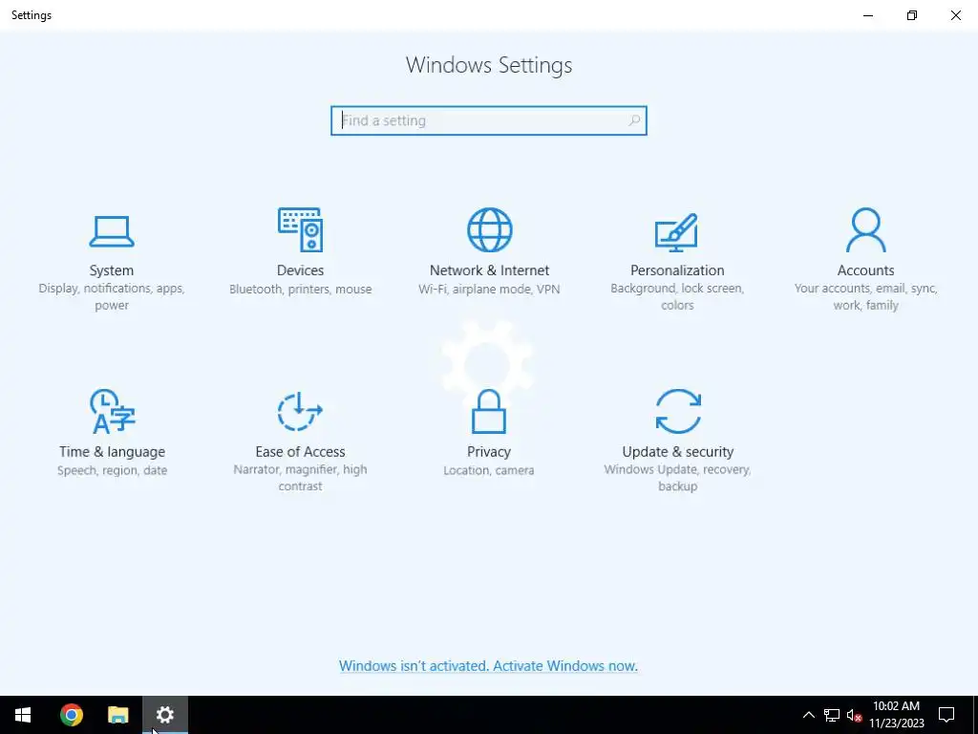Click the Update & security label text
Viewport: 978px width, 734px height.
pyautogui.click(x=678, y=451)
